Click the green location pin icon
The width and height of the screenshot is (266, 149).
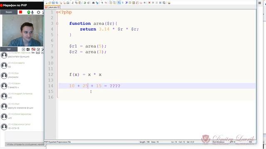point(29,12)
